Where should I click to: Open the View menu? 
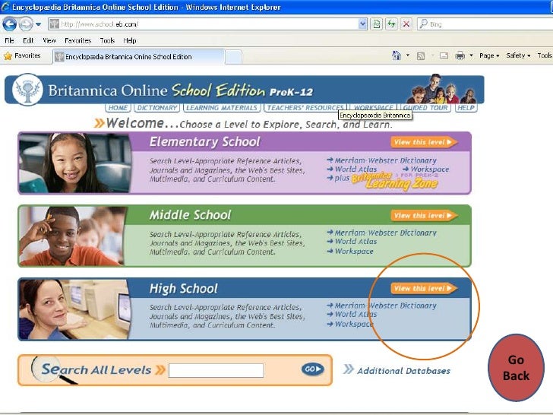coord(49,40)
